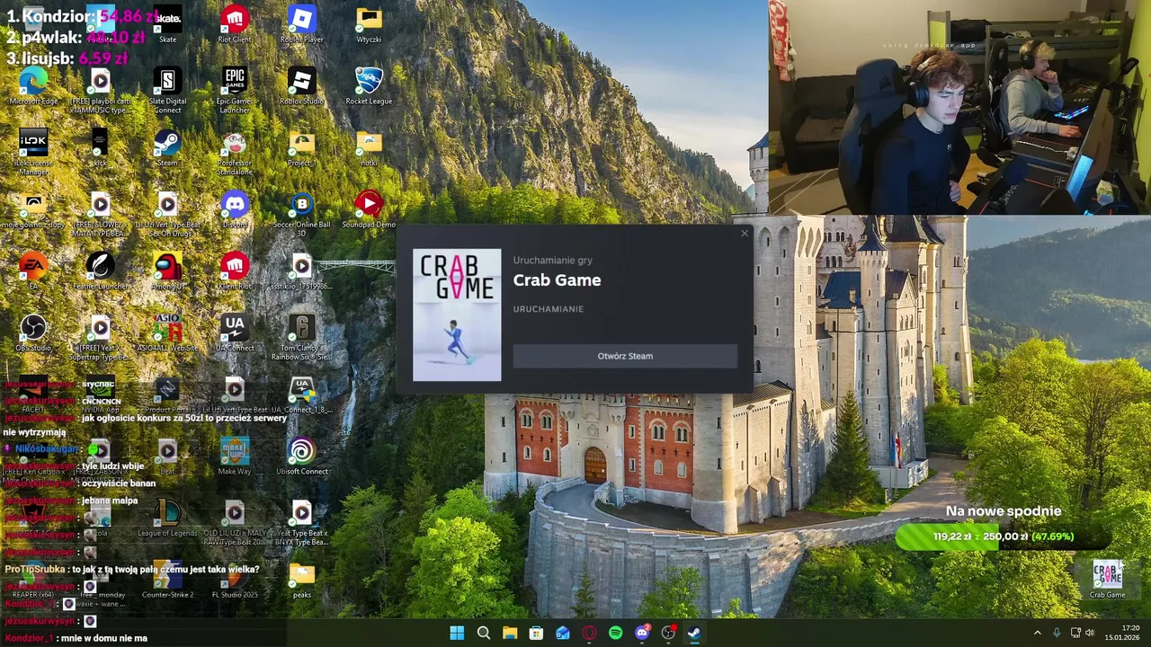Select the Yeat x BNYX Type Beat file
Screen dimensions: 1151x647
(x=301, y=523)
